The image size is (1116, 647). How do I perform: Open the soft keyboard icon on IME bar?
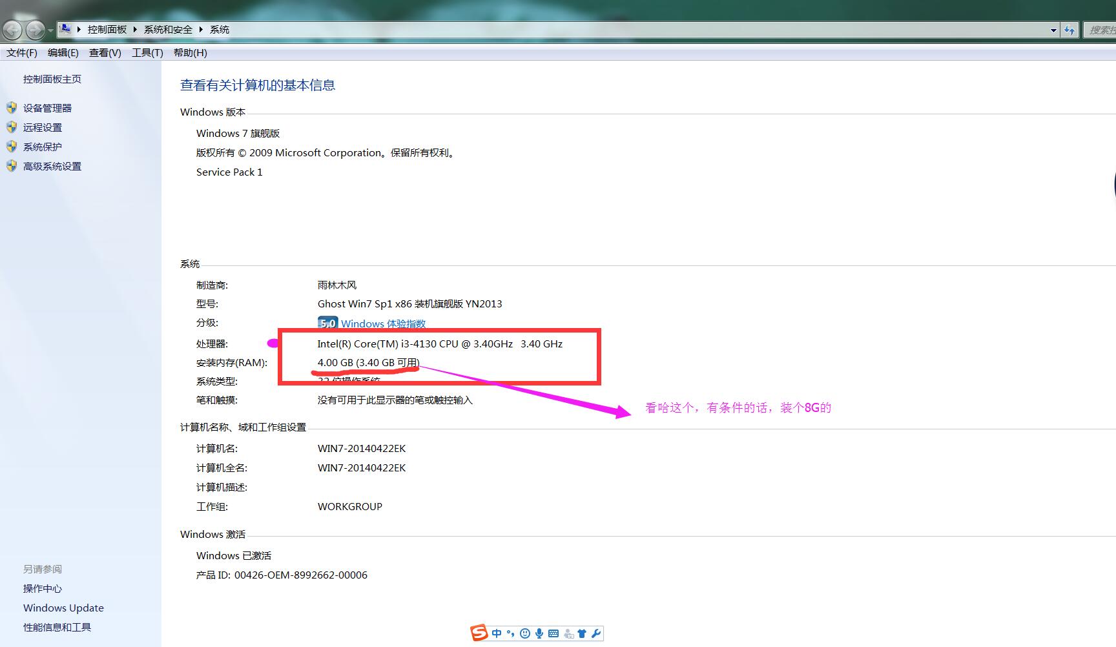click(x=553, y=633)
